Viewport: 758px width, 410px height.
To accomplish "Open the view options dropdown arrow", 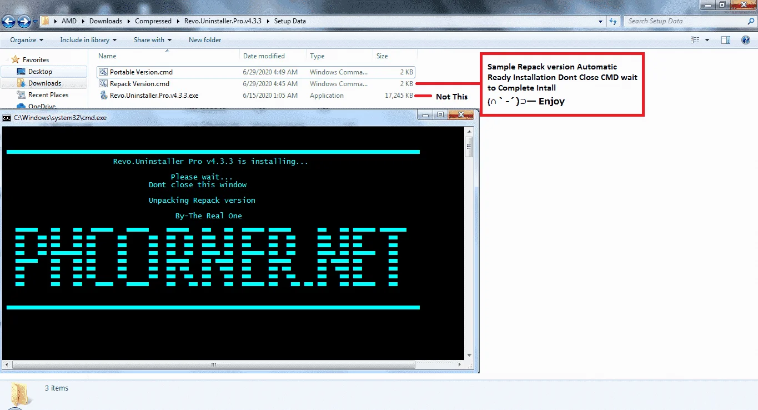I will [707, 40].
